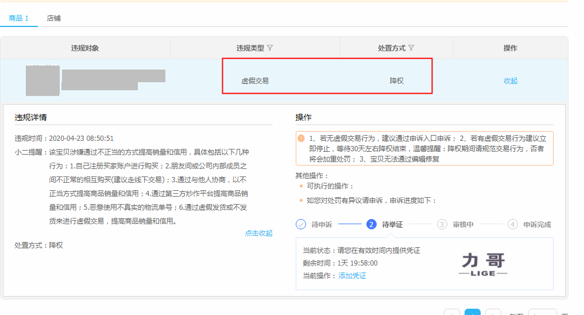Select step 3 circle for 审核中
The width and height of the screenshot is (584, 315).
[x=442, y=224]
